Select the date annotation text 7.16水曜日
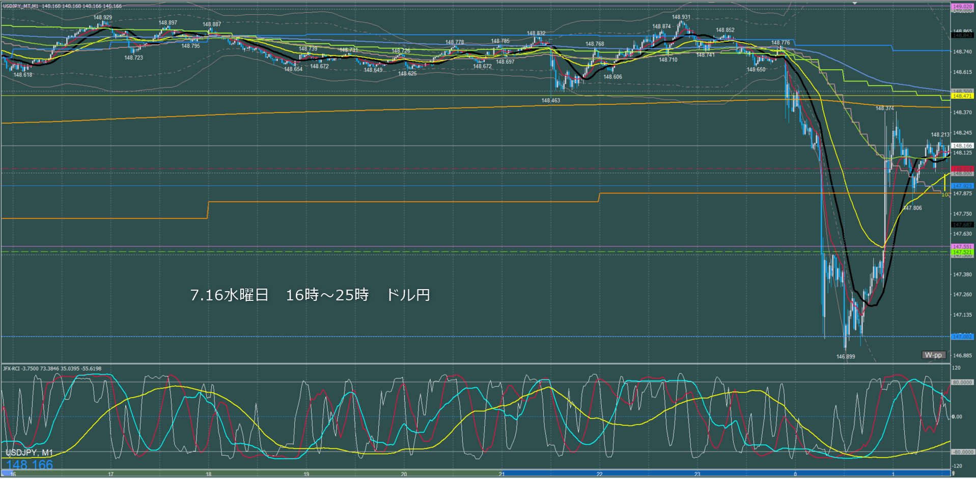Viewport: 976px width, 479px height. pyautogui.click(x=229, y=295)
